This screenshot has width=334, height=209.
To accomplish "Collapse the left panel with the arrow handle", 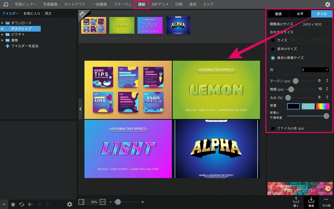I will coord(80,109).
